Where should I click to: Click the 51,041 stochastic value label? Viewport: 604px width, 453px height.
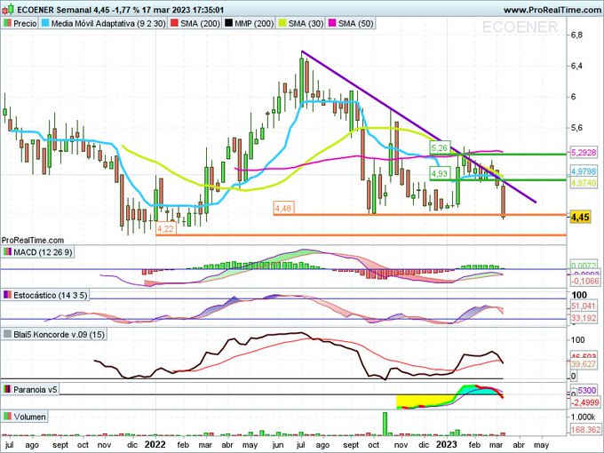click(x=584, y=306)
